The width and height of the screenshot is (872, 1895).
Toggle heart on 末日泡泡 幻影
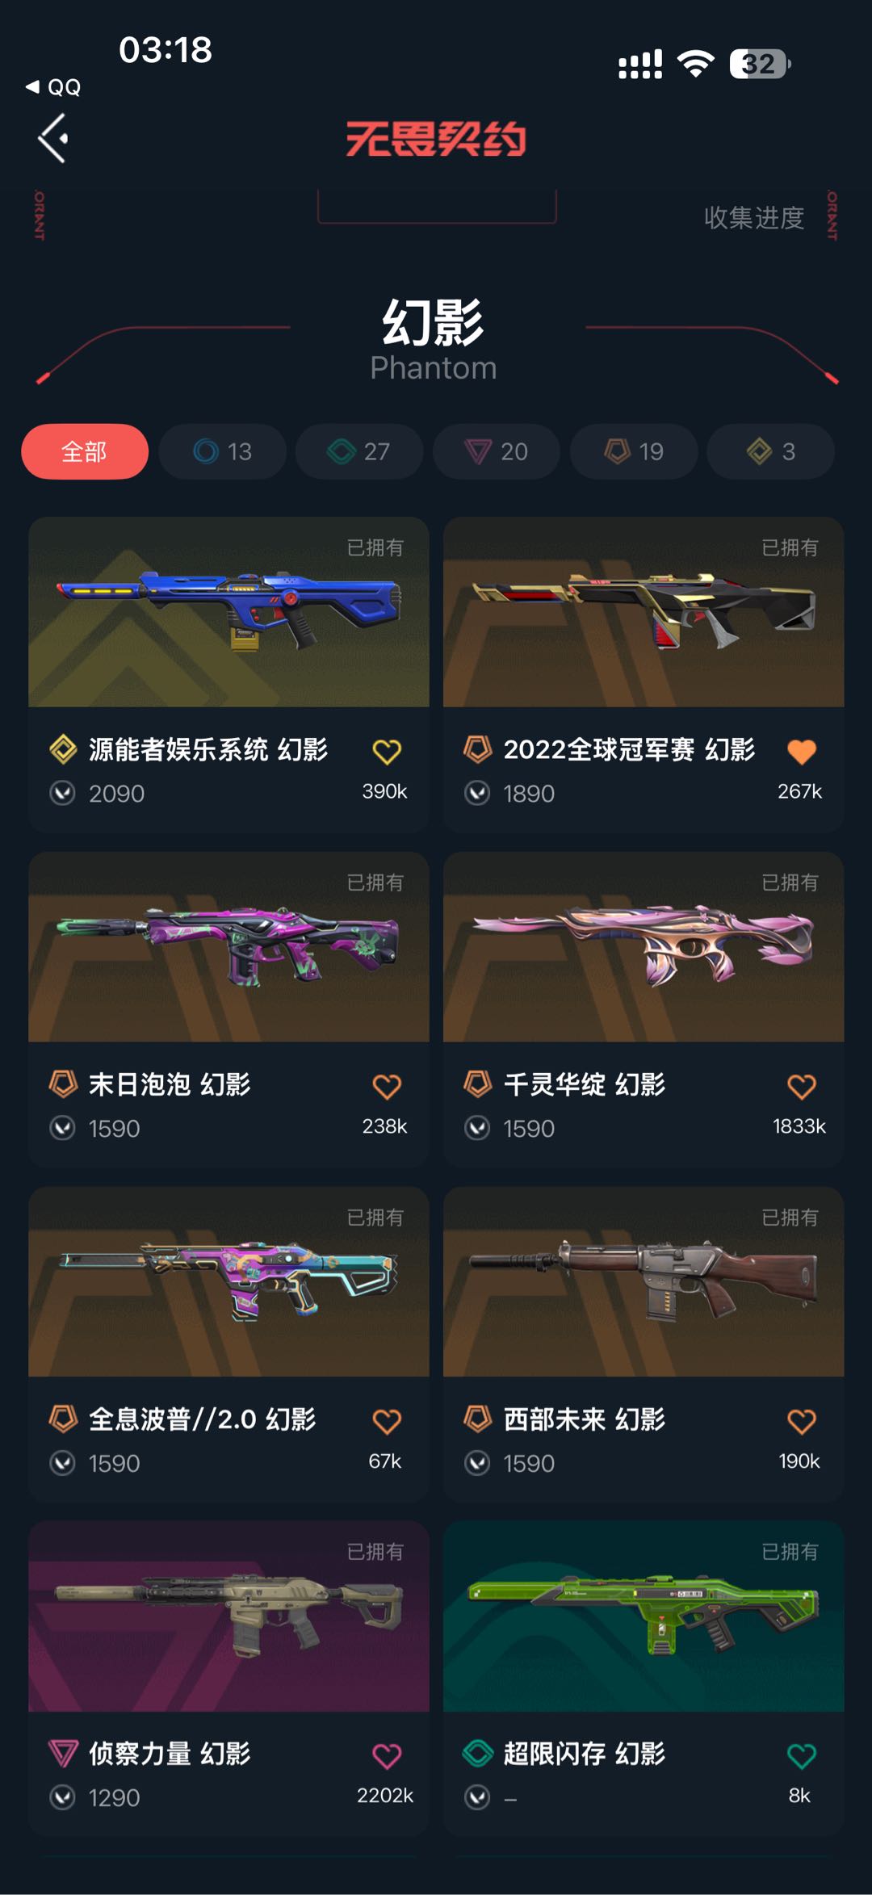coord(387,1087)
